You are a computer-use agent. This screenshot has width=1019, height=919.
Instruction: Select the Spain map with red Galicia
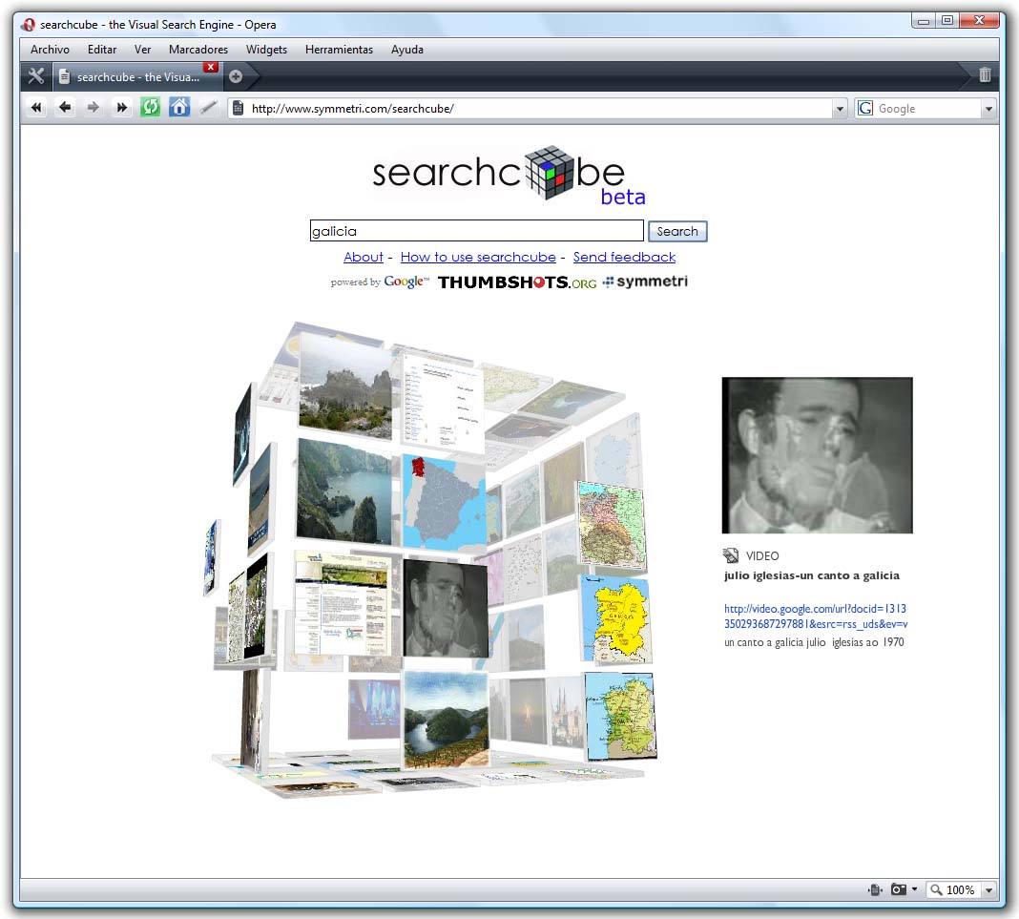click(444, 502)
